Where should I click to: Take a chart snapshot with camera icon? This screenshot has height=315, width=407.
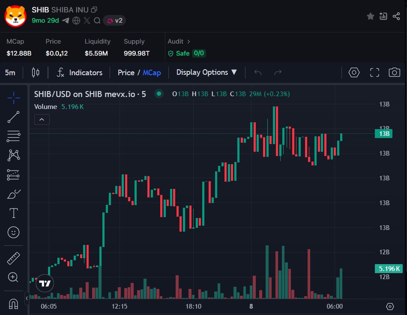[394, 72]
